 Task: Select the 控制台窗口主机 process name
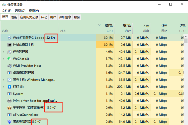(x=23, y=45)
